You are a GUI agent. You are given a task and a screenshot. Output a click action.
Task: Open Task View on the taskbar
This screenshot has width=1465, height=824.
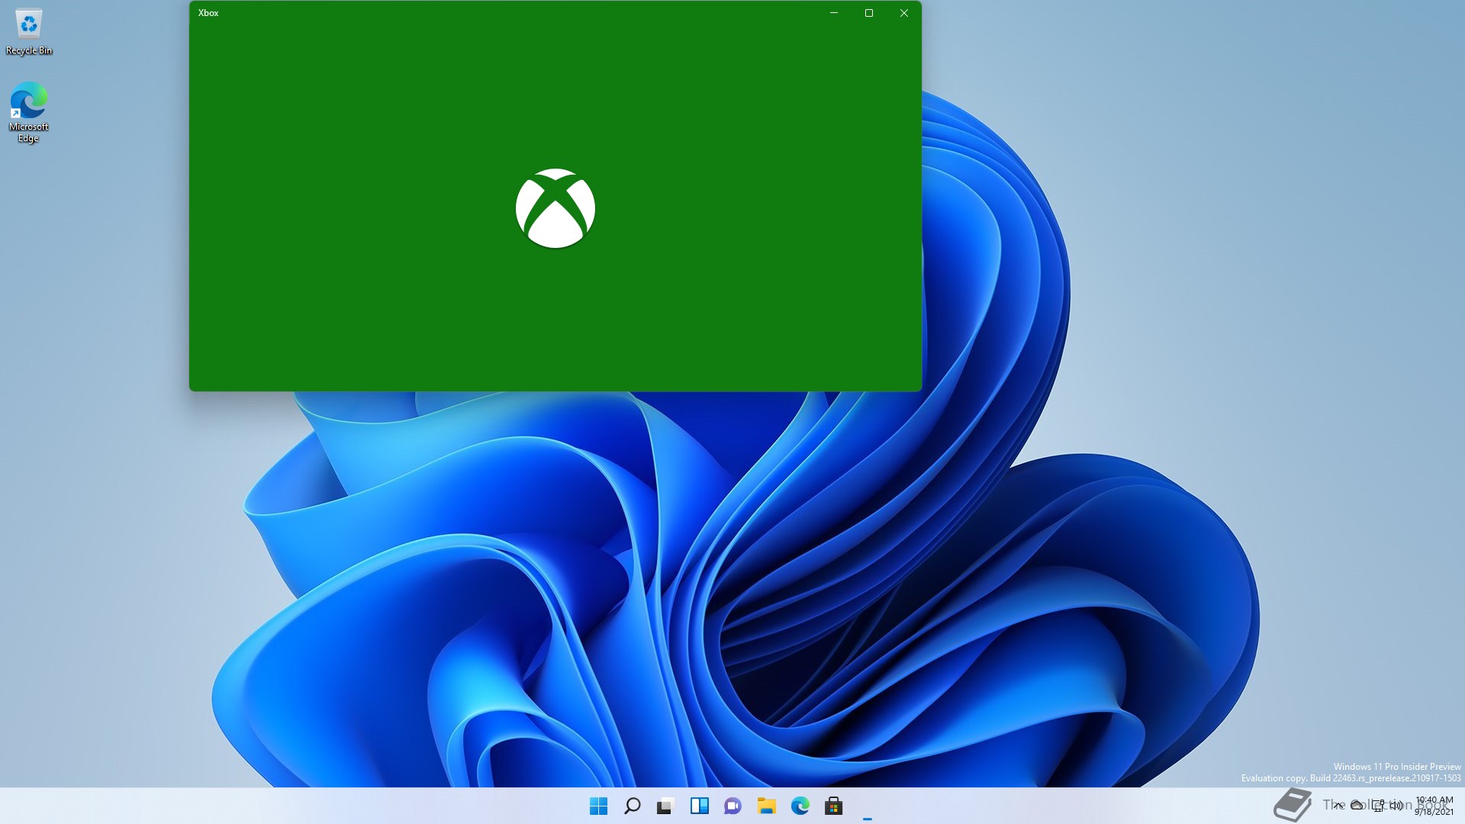click(x=665, y=806)
